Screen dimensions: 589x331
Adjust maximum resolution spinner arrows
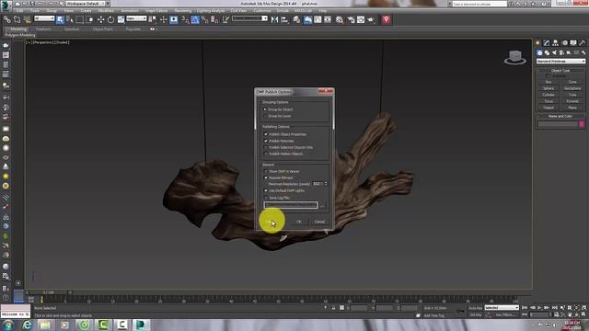click(326, 184)
